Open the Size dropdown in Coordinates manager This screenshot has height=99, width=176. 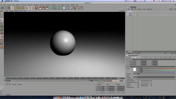111,92
